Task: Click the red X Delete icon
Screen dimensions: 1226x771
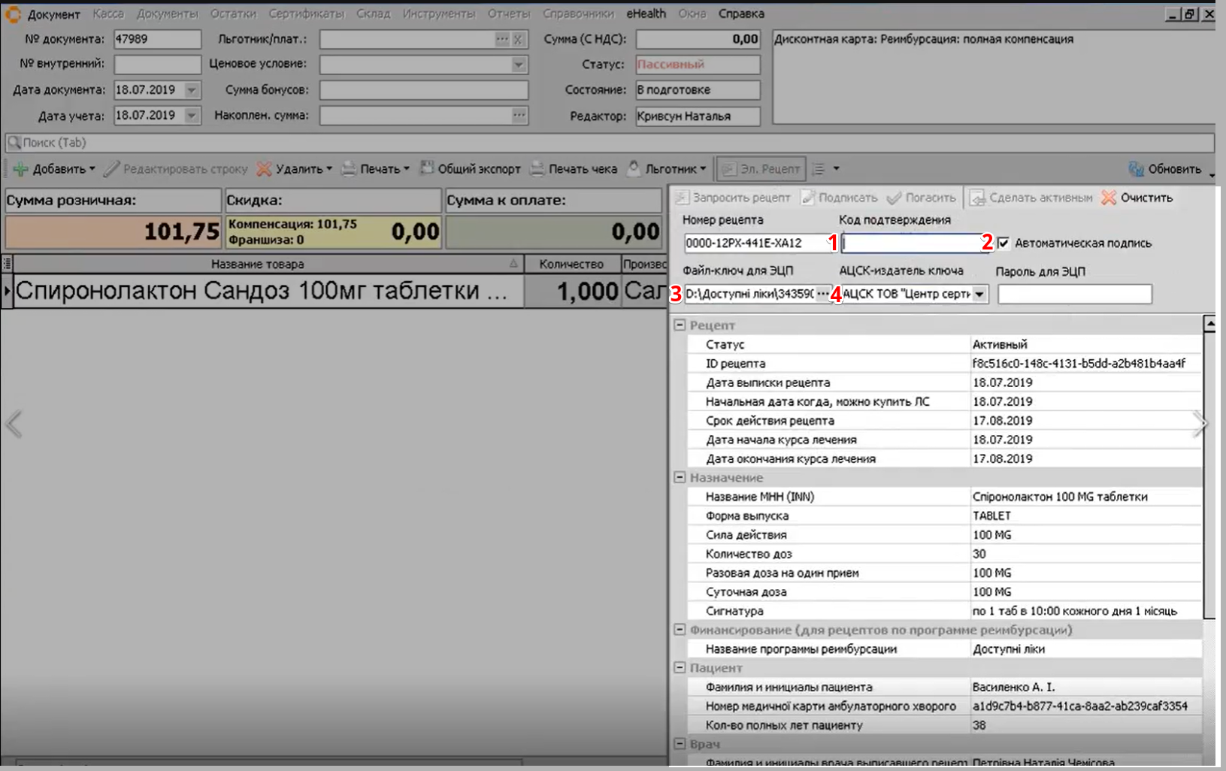Action: click(x=264, y=169)
